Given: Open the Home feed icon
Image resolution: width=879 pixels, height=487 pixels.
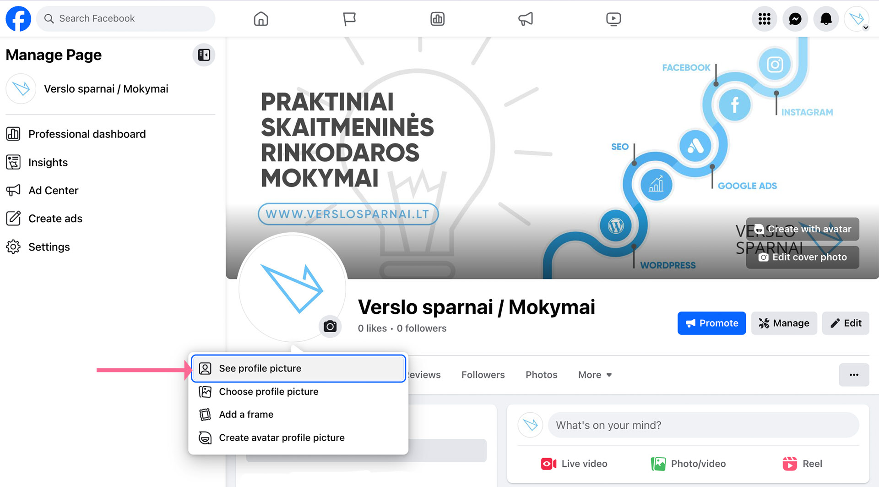Looking at the screenshot, I should point(261,19).
